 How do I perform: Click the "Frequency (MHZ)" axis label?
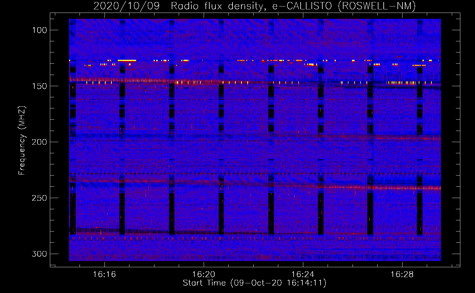pyautogui.click(x=22, y=140)
